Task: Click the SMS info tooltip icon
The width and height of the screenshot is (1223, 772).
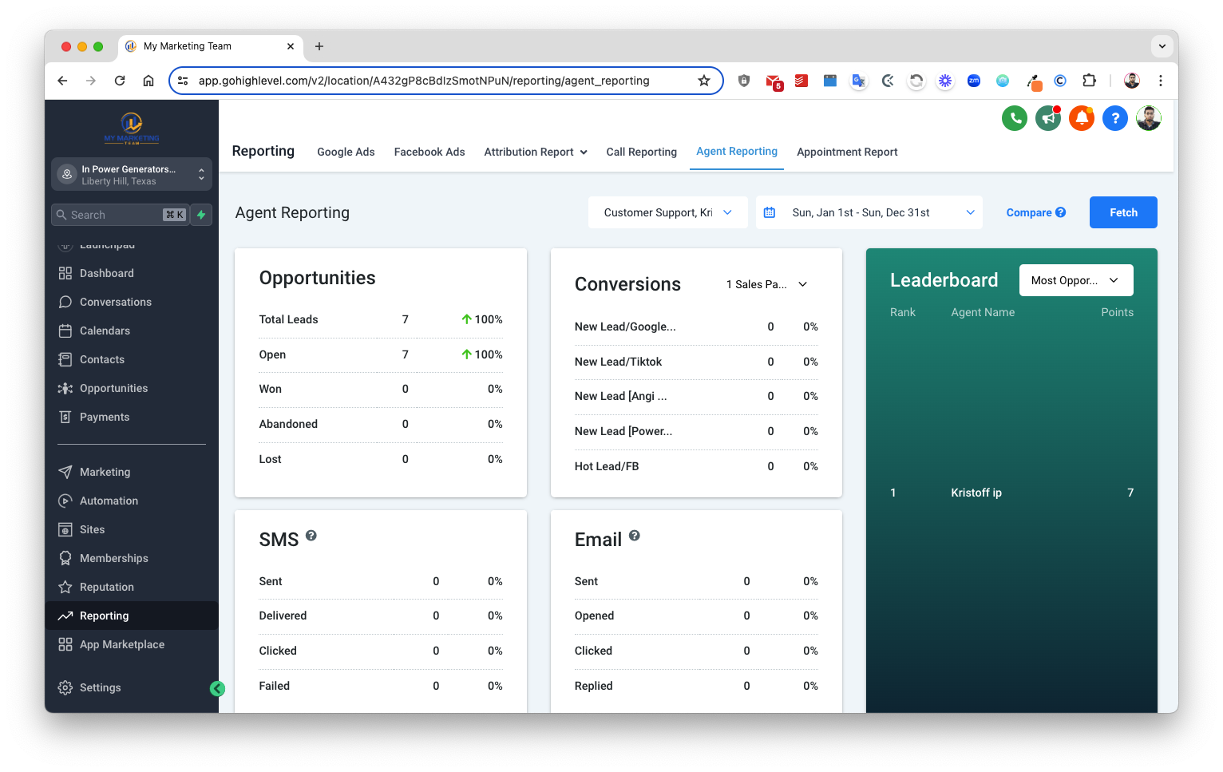Action: (311, 536)
